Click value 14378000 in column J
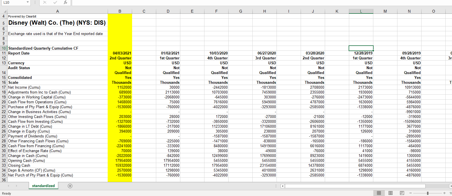This screenshot has height=196, width=452. [313, 165]
